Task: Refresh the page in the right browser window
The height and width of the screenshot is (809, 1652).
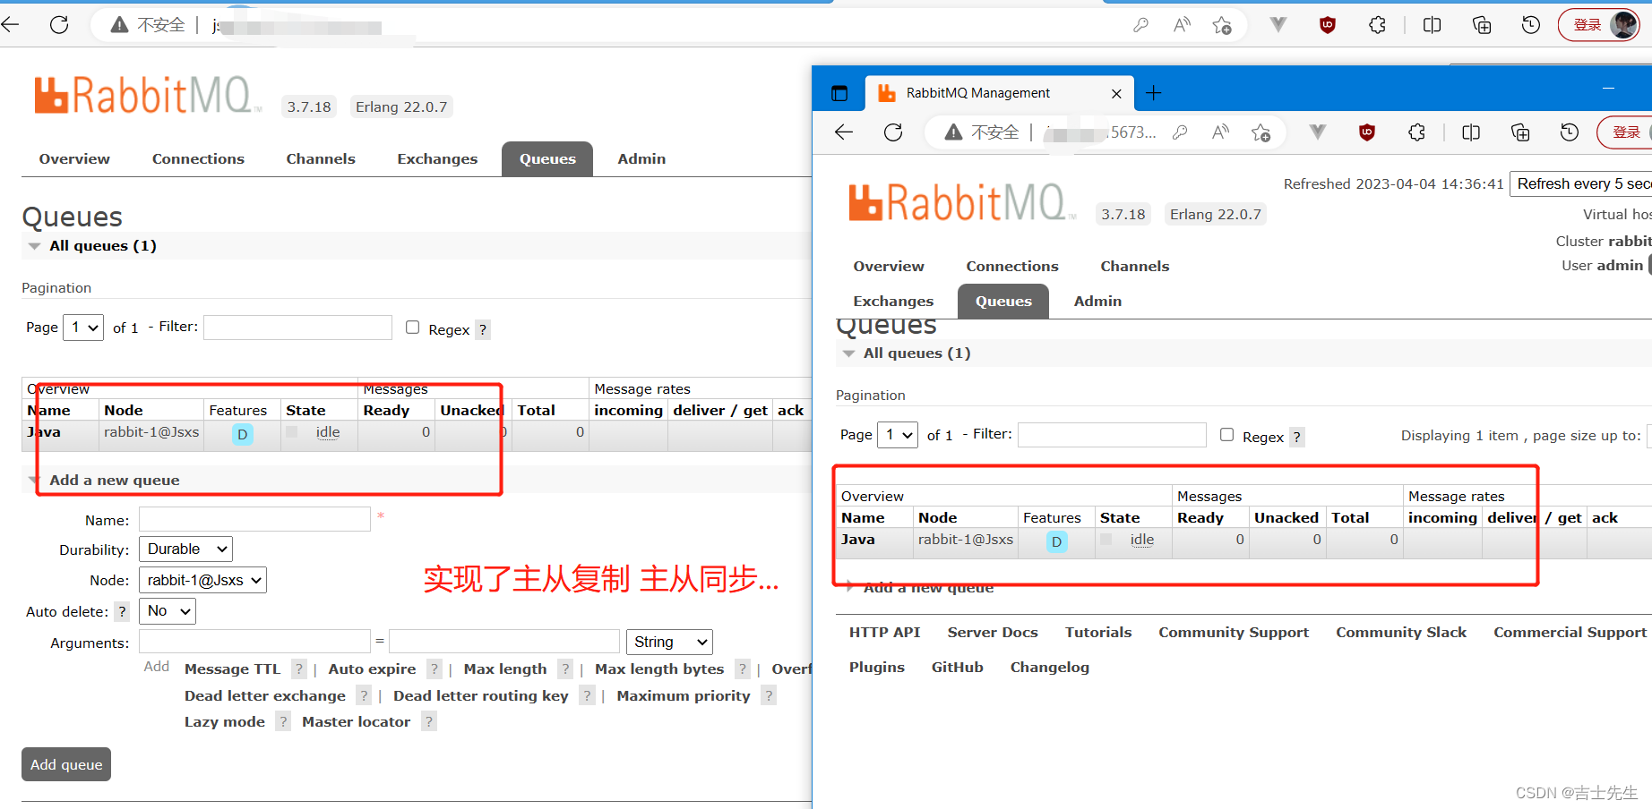Action: pos(893,132)
